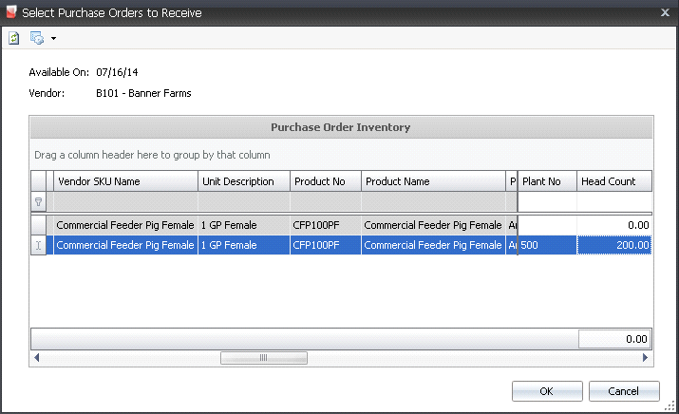This screenshot has width=679, height=414.
Task: Sort by the Unit Description column
Action: point(243,181)
